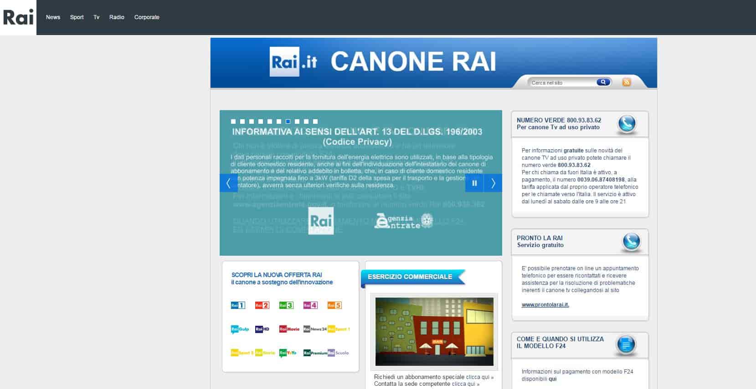
Task: Open the city buildings video thumbnail
Action: pos(434,331)
